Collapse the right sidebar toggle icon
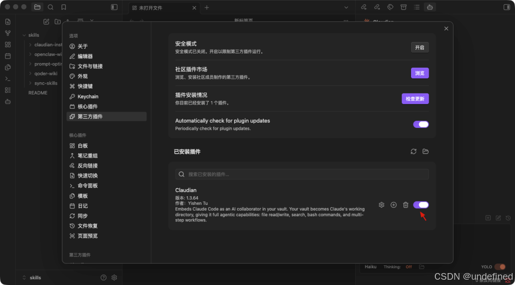This screenshot has width=515, height=285. pyautogui.click(x=506, y=7)
